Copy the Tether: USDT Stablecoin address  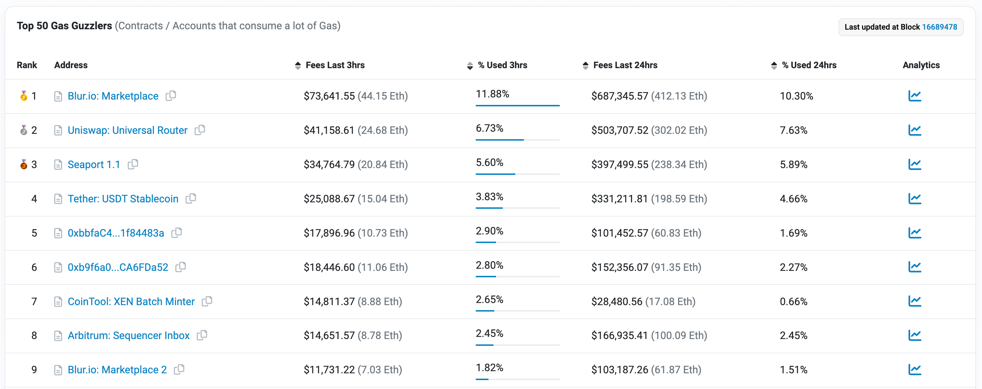(191, 198)
